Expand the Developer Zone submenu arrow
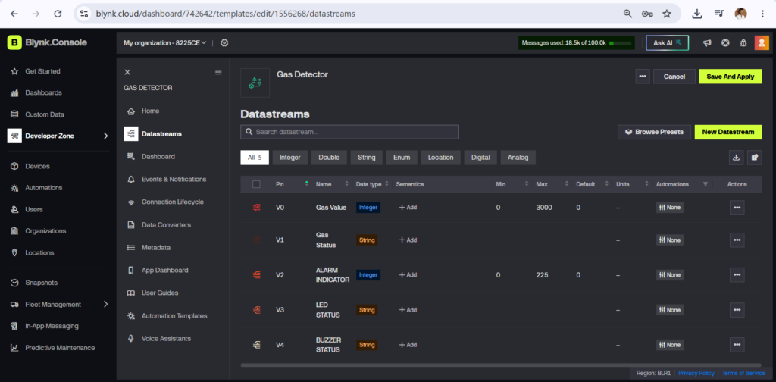 point(105,136)
